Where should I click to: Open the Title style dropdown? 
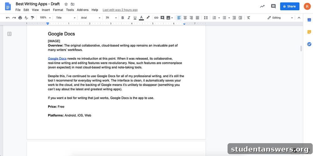[x=66, y=18]
